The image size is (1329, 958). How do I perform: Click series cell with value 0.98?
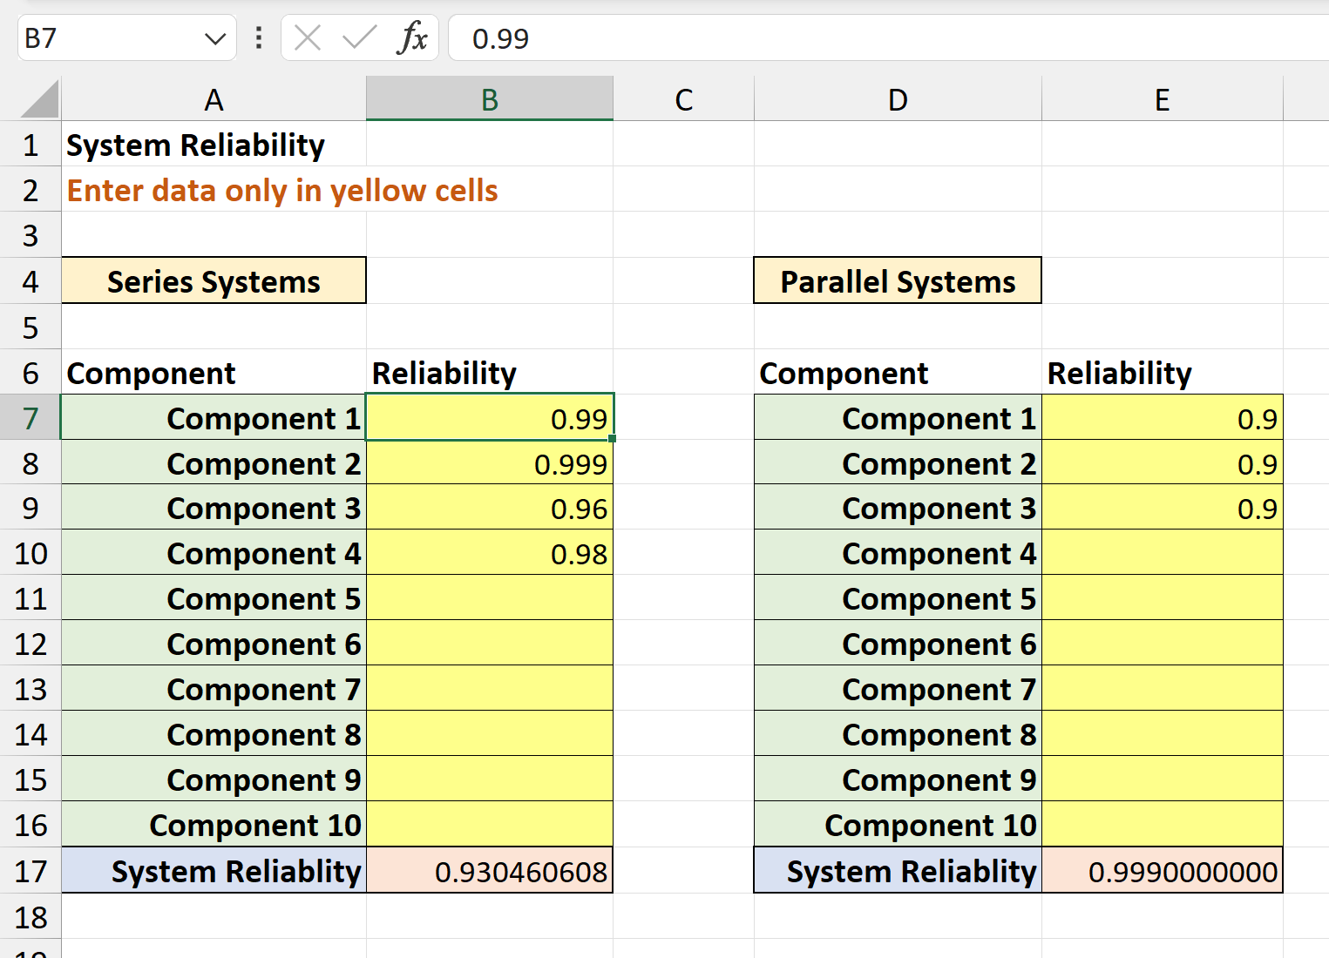pyautogui.click(x=490, y=553)
